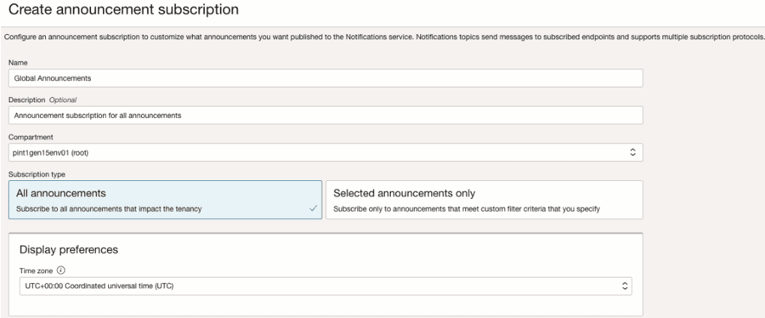This screenshot has width=765, height=318.
Task: Click the 'Time zone' label text
Action: pyautogui.click(x=36, y=270)
